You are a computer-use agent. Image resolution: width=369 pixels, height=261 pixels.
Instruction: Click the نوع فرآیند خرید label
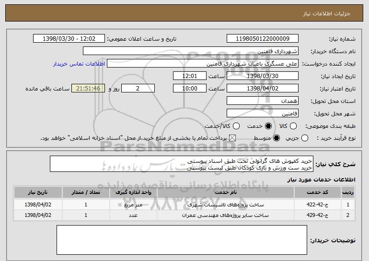tap(336, 138)
